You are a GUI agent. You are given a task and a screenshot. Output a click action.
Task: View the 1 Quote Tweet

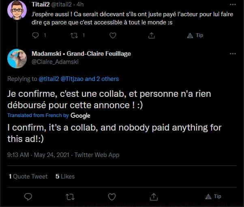(28, 176)
